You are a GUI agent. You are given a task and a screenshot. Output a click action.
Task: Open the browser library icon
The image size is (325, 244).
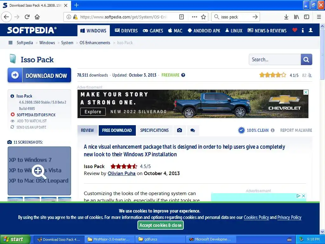pyautogui.click(x=296, y=17)
